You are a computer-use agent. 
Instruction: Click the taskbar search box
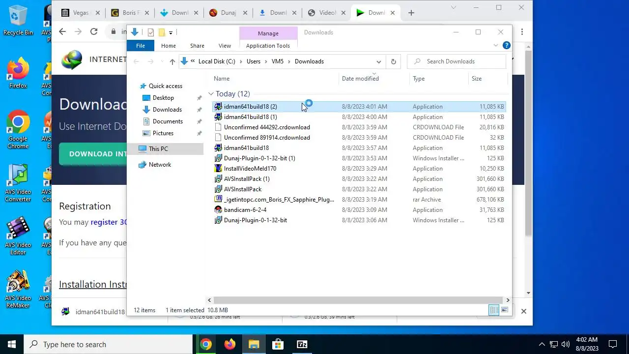108,344
